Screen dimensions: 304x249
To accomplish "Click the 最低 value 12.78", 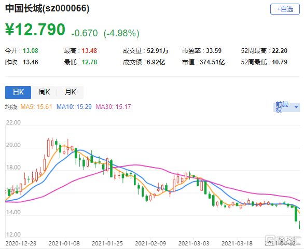I will (89, 62).
